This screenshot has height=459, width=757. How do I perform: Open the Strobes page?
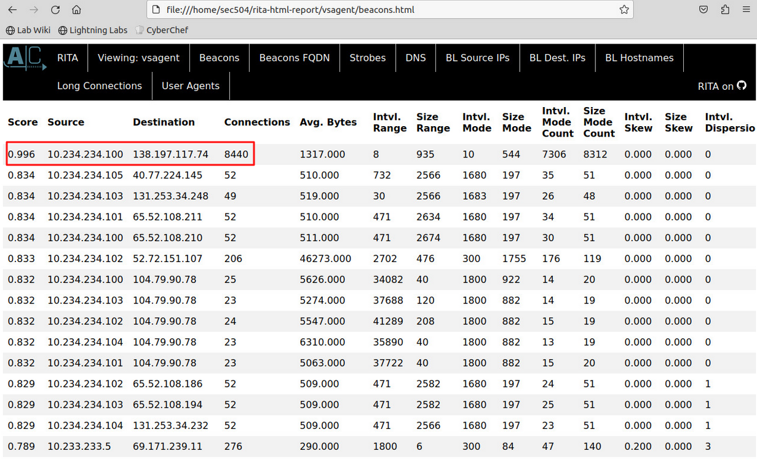click(368, 58)
